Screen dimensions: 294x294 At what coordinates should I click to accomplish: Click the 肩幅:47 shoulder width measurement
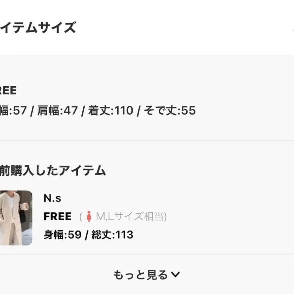[57, 110]
